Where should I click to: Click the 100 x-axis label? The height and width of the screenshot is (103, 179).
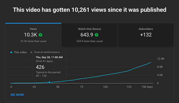pyautogui.click(x=105, y=87)
